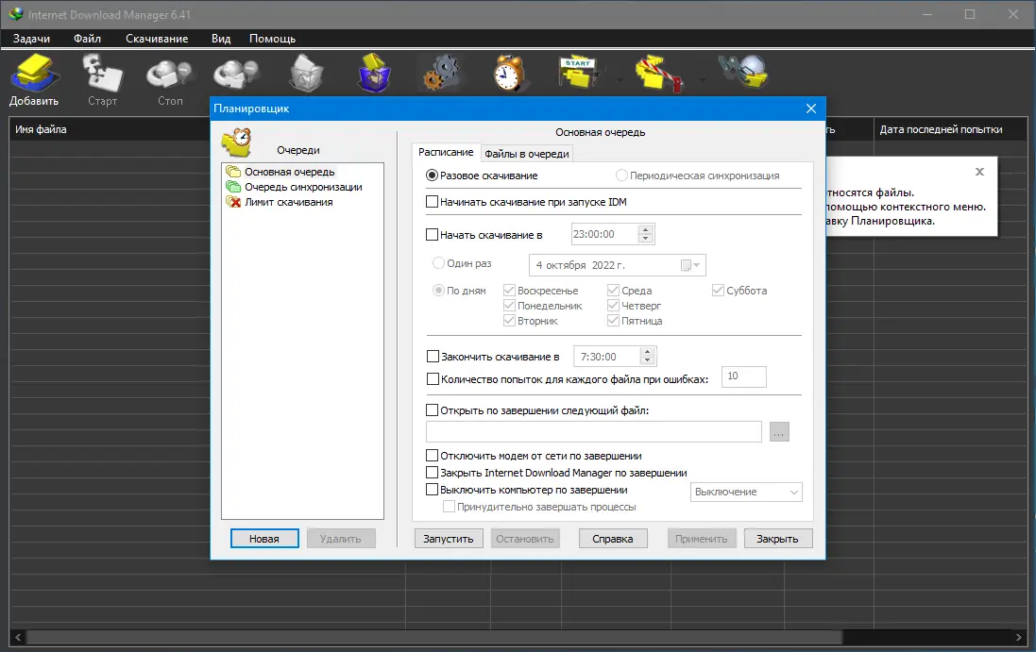The height and width of the screenshot is (652, 1036).
Task: Click the 23:00:00 start time field
Action: coord(603,234)
